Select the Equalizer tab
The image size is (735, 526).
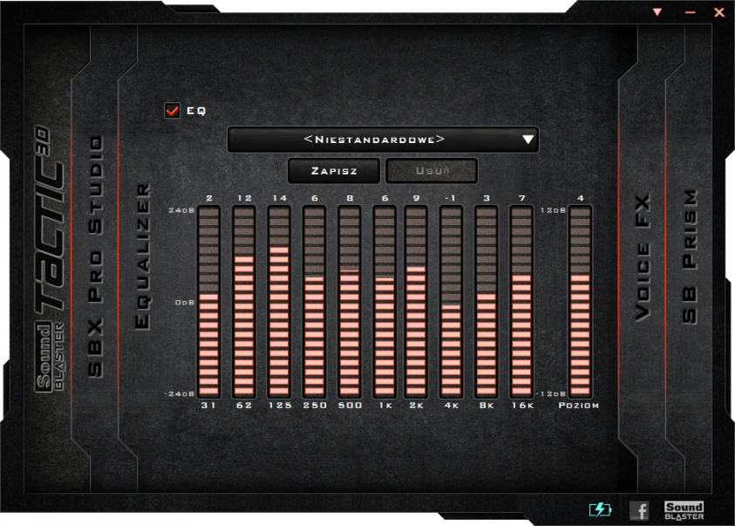pos(142,256)
